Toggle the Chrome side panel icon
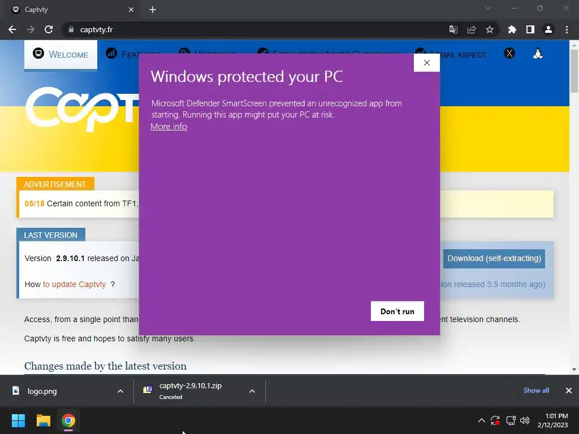This screenshot has width=579, height=434. 530,29
